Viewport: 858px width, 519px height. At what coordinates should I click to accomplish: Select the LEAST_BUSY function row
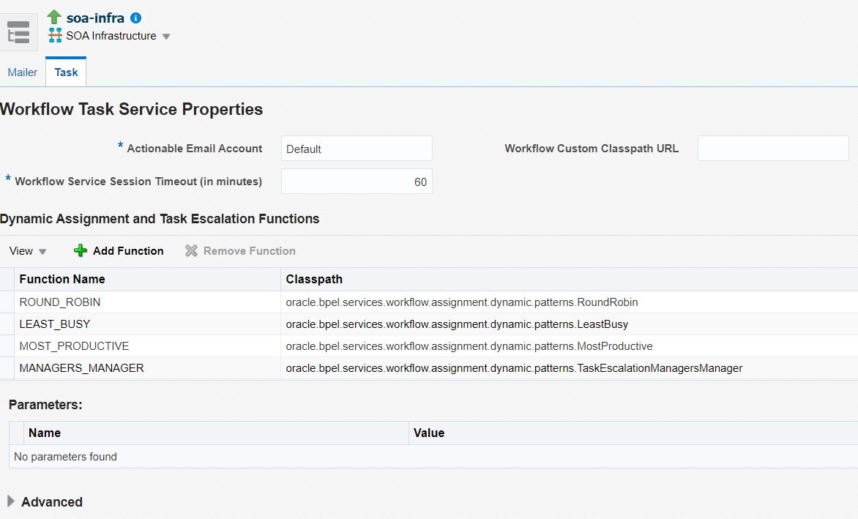pos(429,324)
